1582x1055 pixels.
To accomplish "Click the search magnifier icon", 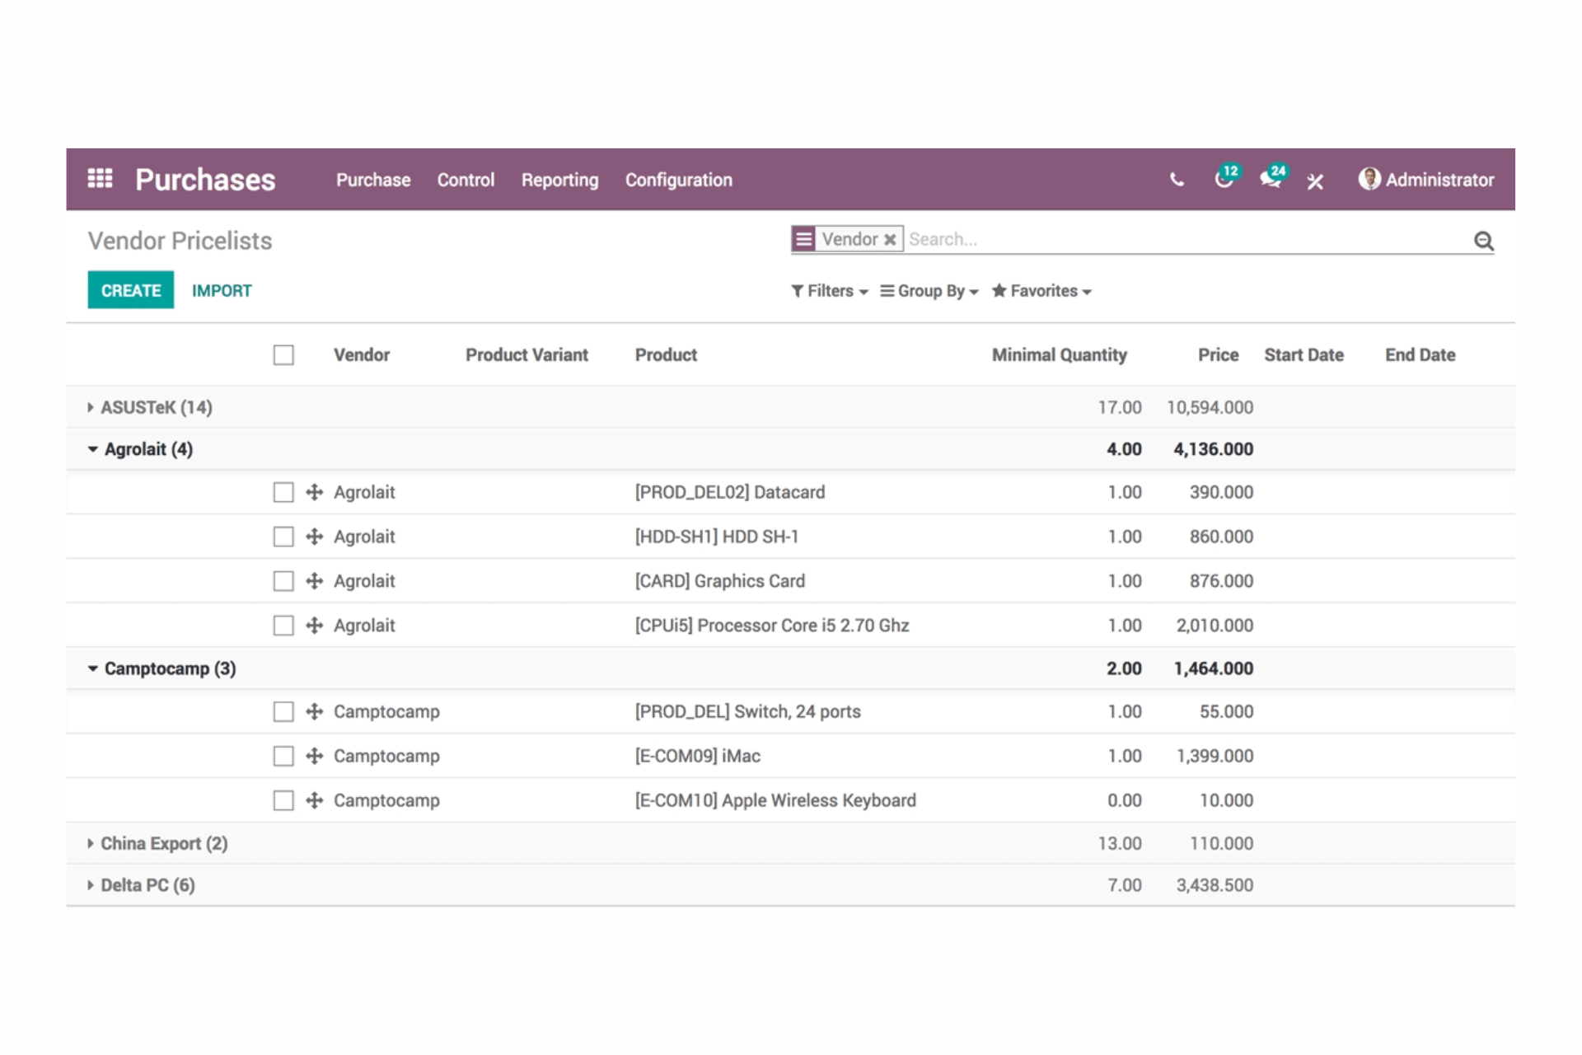I will click(1483, 241).
